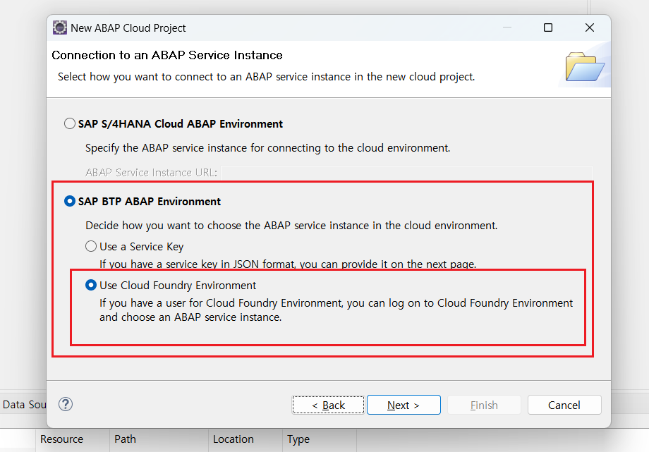
Task: Click the 'ABAP Service Instance URL:' label
Action: (x=151, y=172)
